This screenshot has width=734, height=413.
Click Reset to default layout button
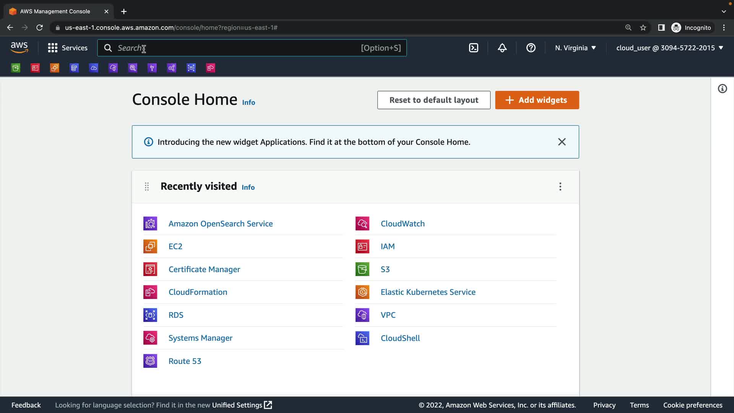tap(434, 100)
